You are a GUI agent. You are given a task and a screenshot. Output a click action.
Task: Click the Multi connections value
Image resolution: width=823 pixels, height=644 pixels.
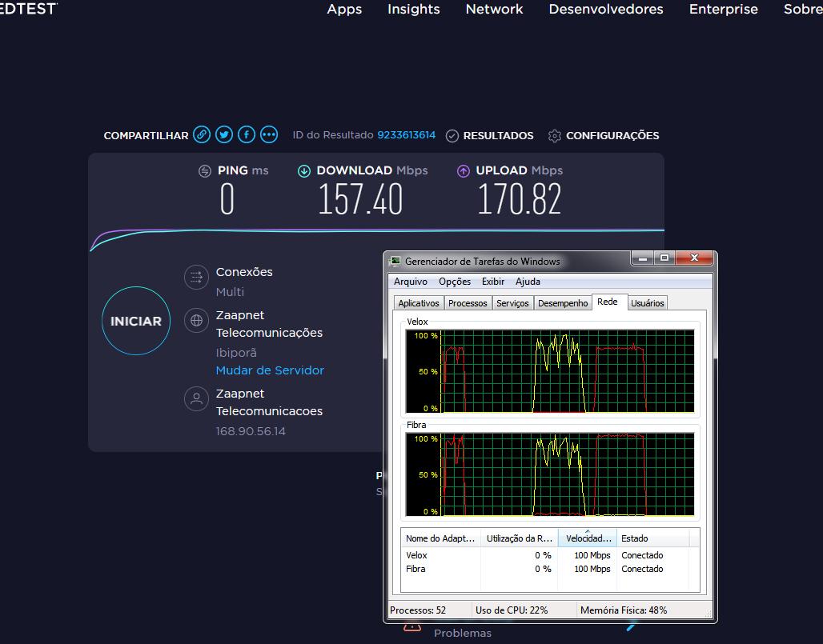(x=230, y=292)
